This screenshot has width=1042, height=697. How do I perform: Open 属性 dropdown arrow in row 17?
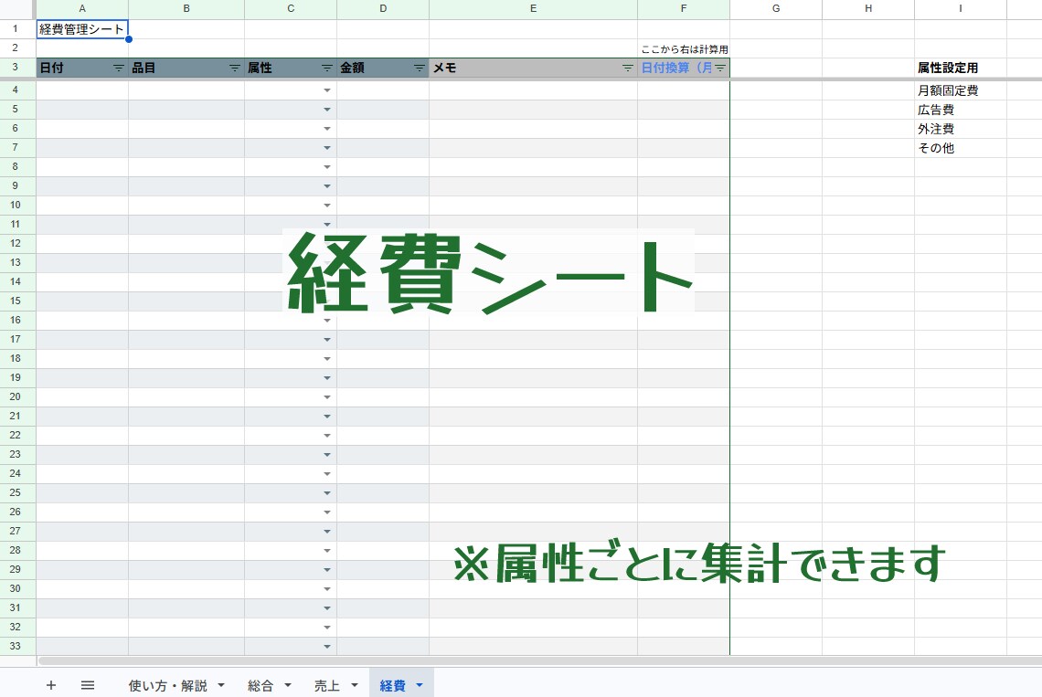[327, 340]
